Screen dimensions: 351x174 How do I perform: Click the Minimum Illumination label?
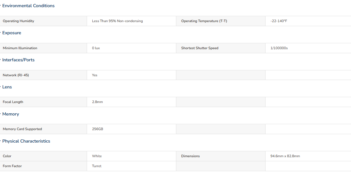[20, 48]
